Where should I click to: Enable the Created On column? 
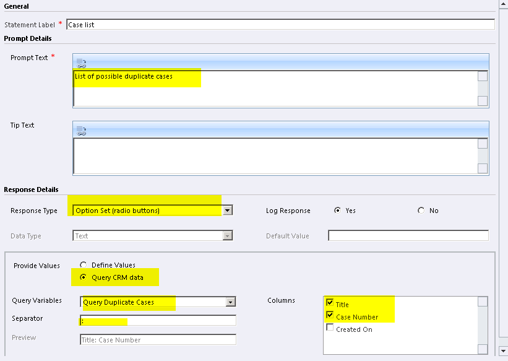coord(330,329)
